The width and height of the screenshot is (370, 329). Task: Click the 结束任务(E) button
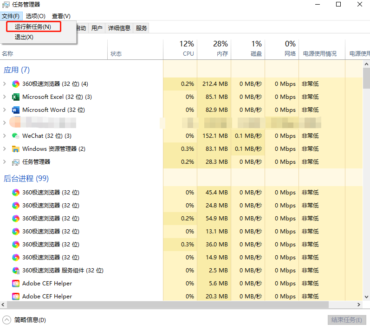347,320
